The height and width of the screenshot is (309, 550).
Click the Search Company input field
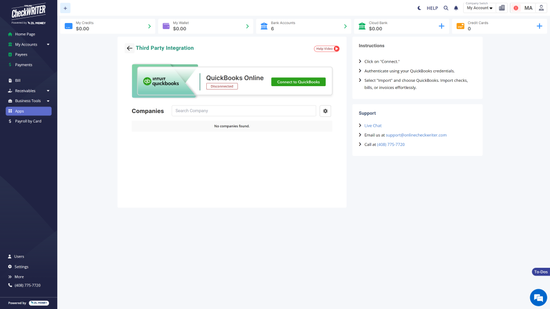coord(244,111)
